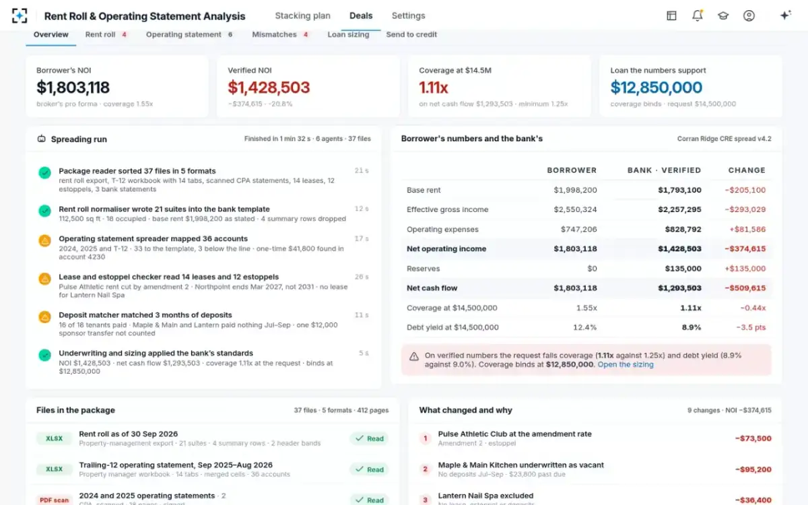This screenshot has height=505, width=808.
Task: Click the app logo icon in header
Action: point(20,15)
